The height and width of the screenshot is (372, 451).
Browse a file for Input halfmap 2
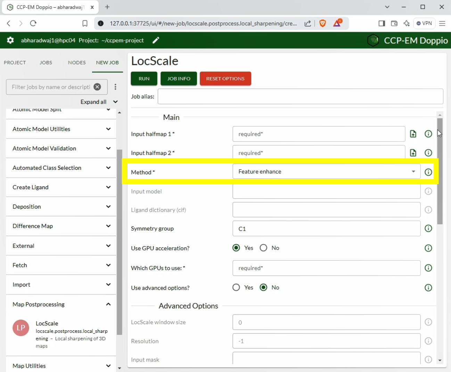[413, 153]
